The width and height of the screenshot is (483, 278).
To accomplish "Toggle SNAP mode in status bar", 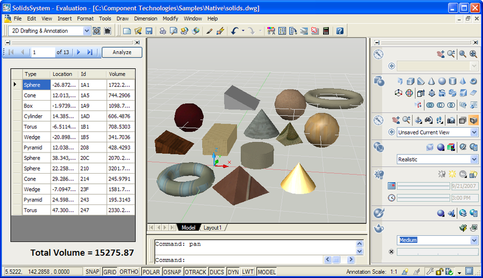I will coord(92,272).
